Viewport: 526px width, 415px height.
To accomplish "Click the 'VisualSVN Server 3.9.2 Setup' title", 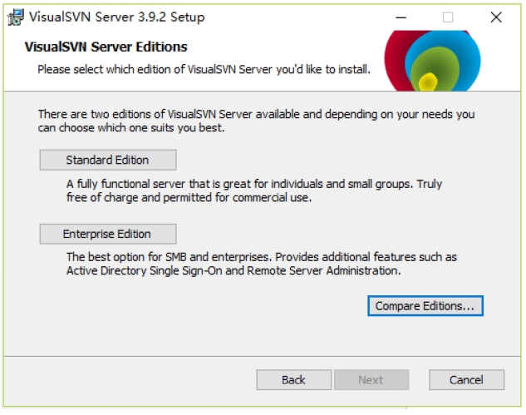I will coord(116,17).
